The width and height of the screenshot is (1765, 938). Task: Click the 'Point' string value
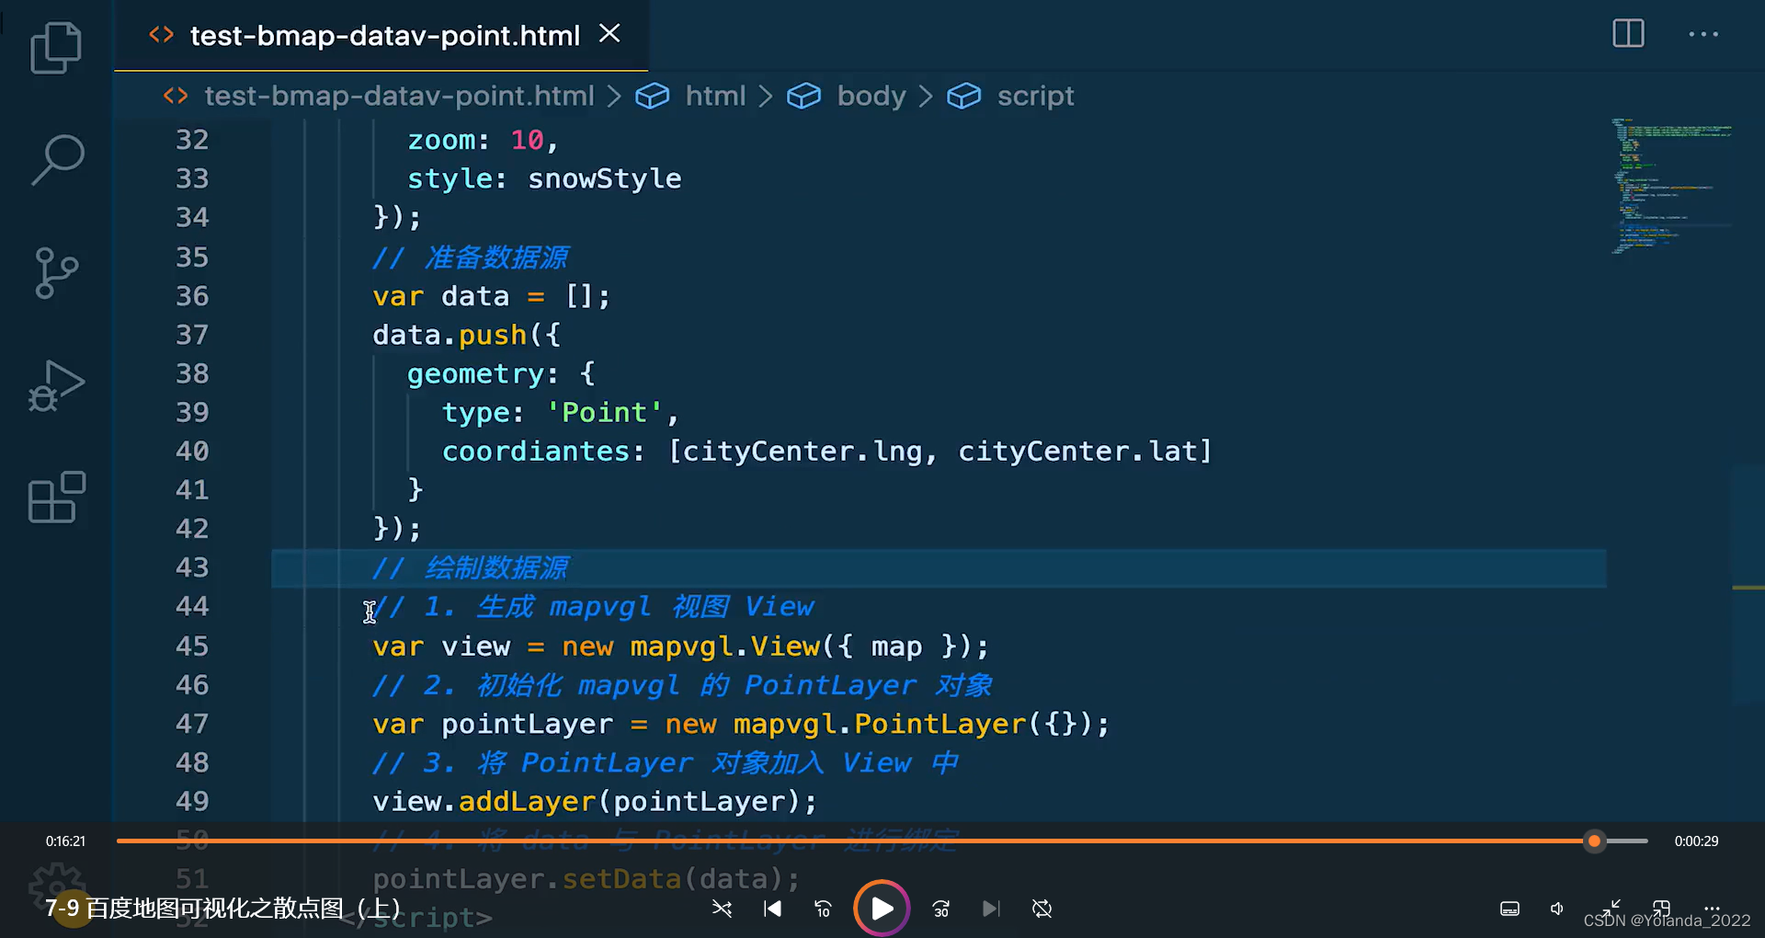[604, 412]
